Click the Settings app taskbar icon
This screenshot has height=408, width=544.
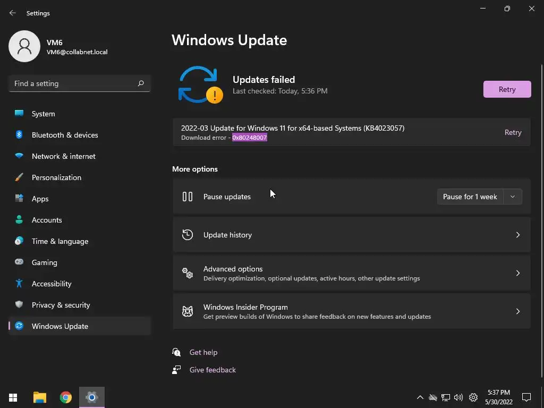(x=91, y=397)
